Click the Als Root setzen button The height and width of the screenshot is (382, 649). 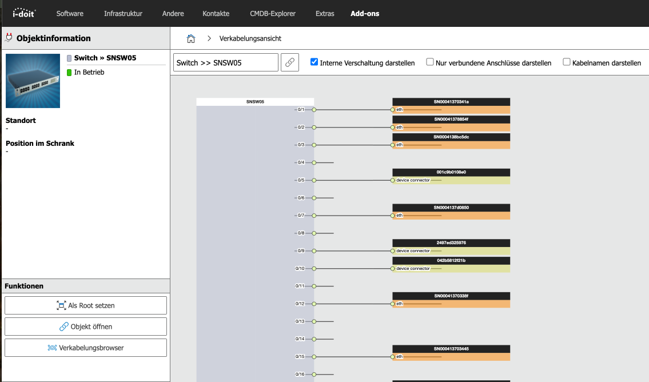86,305
